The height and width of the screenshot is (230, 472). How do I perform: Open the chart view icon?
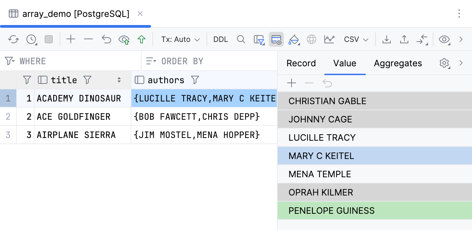click(x=329, y=39)
